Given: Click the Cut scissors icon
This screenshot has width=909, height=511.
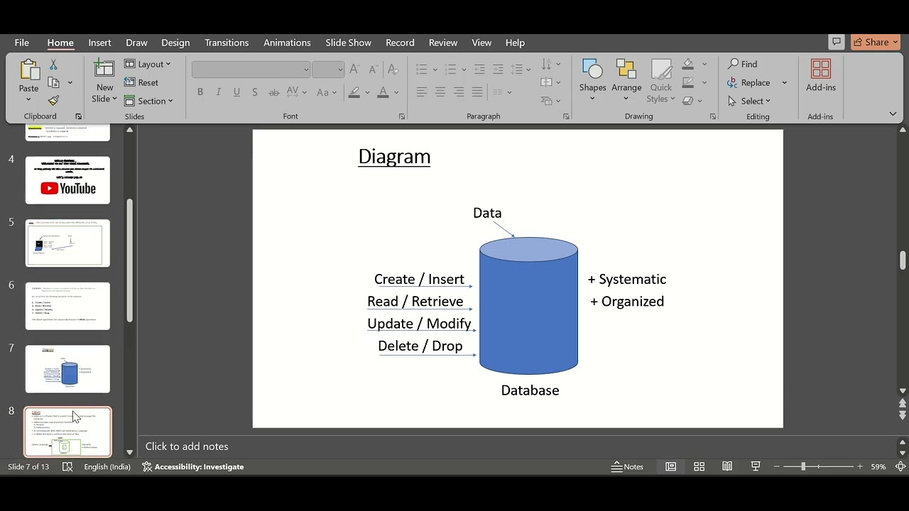Looking at the screenshot, I should [53, 65].
